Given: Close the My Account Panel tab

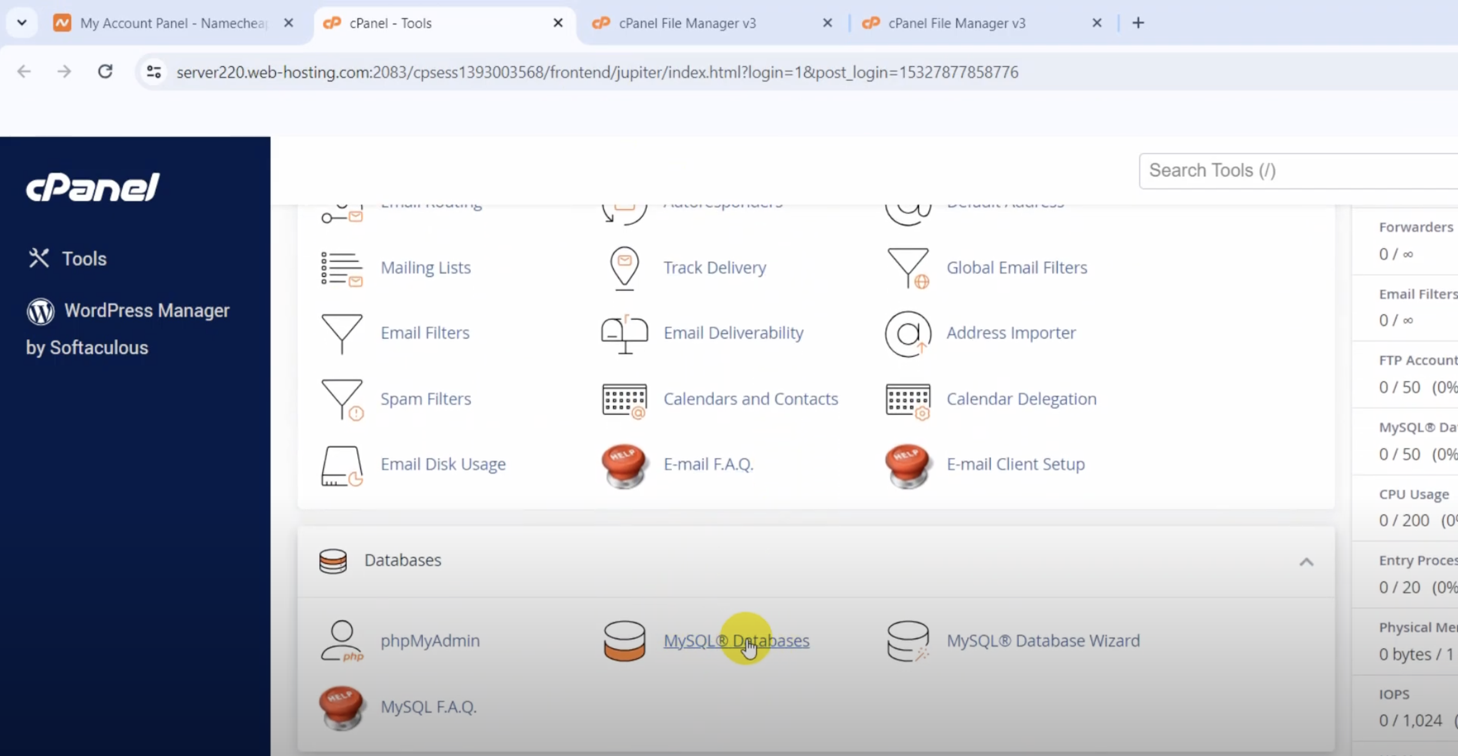Looking at the screenshot, I should [289, 23].
